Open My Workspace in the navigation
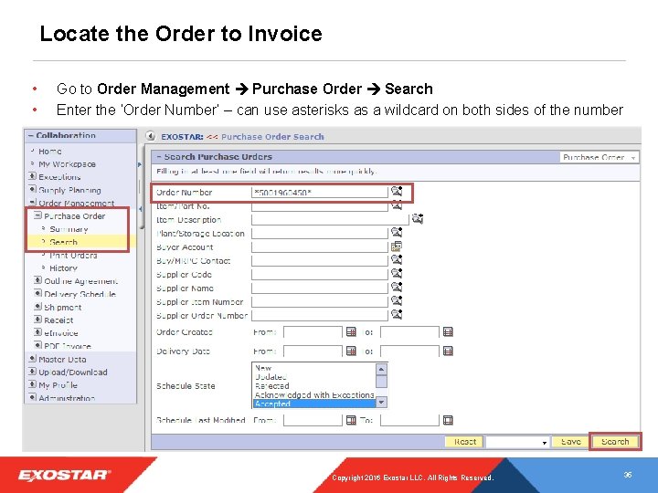Viewport: 658px width, 493px height. (x=67, y=164)
